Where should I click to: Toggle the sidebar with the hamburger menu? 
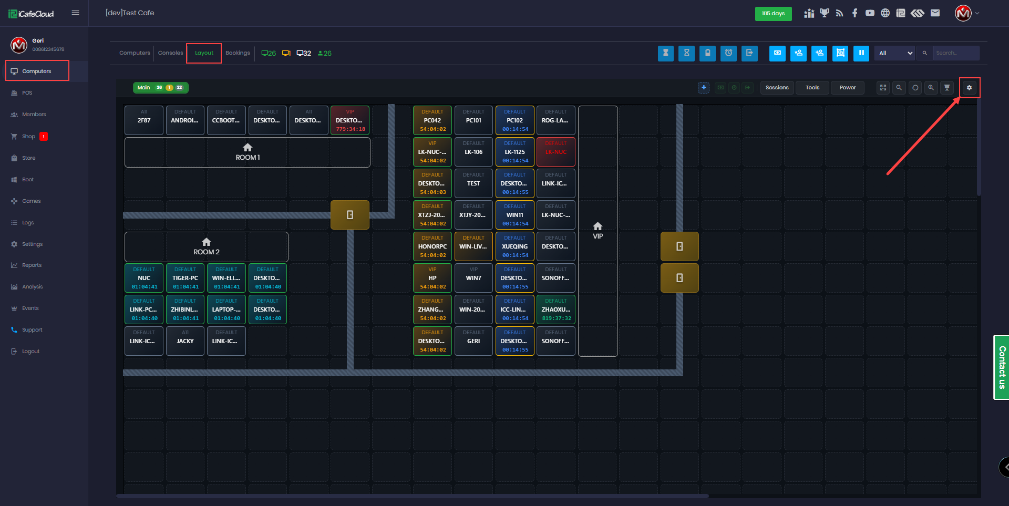(76, 13)
